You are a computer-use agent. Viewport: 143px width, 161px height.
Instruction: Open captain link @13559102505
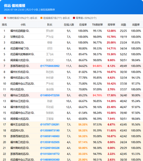click(50, 142)
